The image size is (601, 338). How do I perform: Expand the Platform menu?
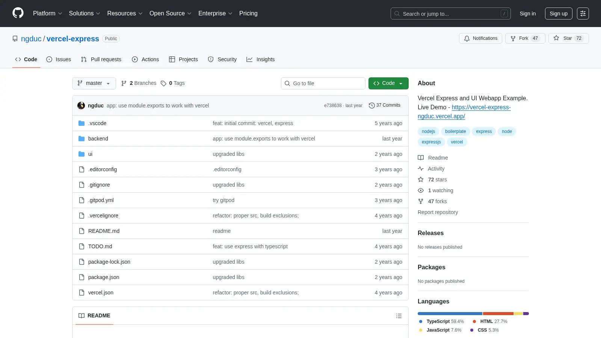[47, 14]
